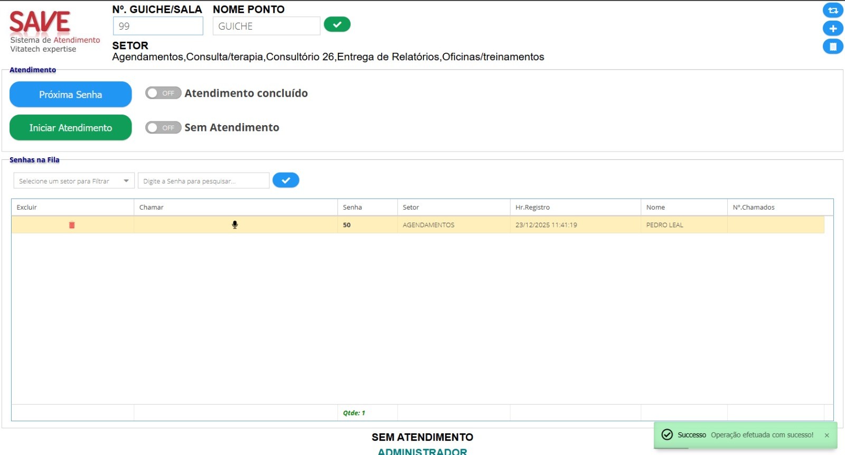Open the blue receipt icon button
Viewport: 845px width, 455px height.
833,46
